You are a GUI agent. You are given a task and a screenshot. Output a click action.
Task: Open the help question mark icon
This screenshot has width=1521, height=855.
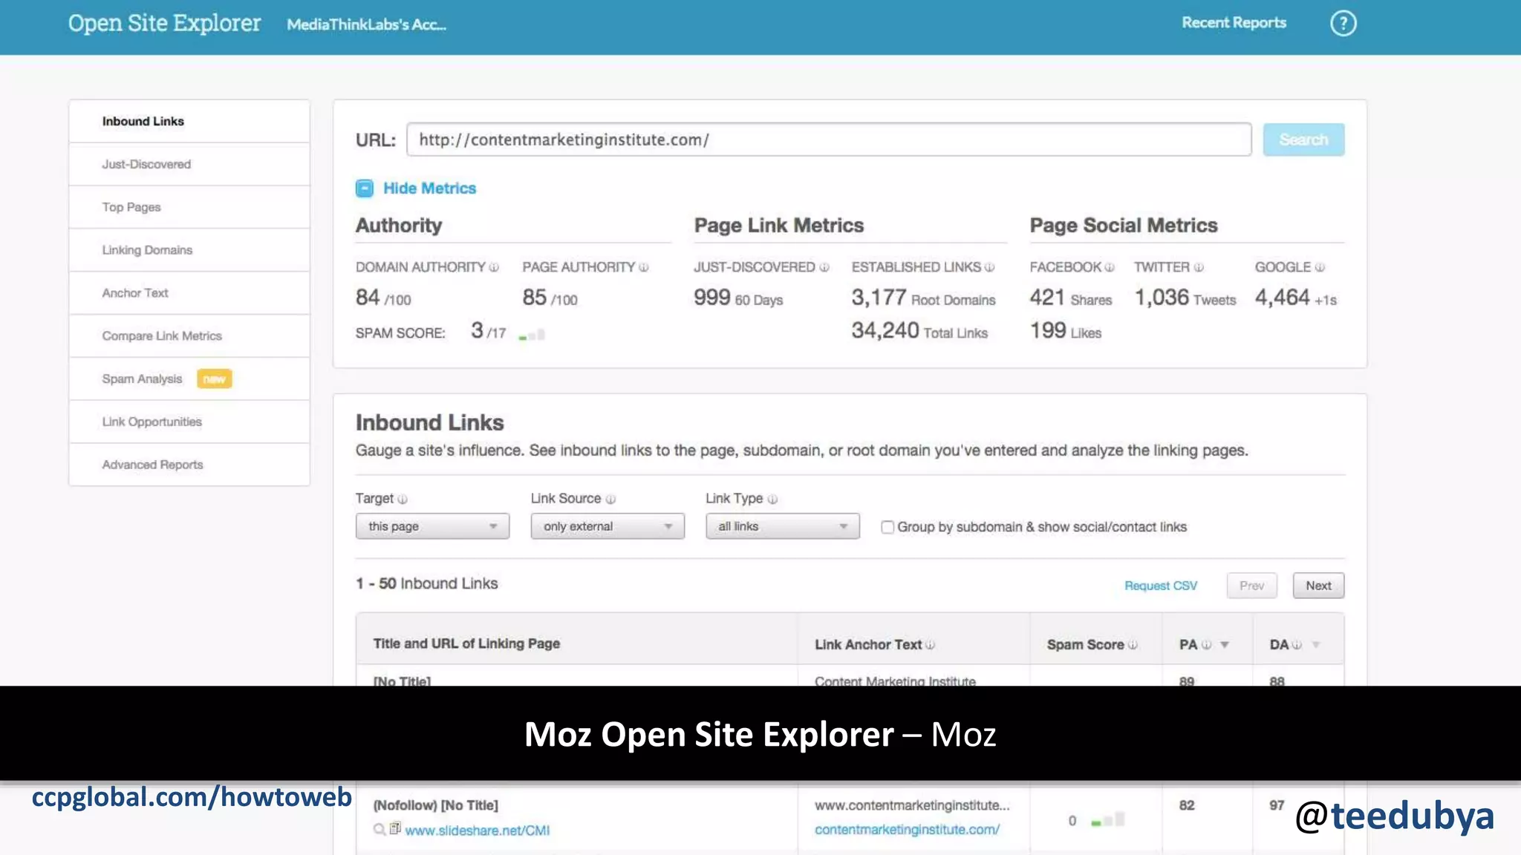1343,23
